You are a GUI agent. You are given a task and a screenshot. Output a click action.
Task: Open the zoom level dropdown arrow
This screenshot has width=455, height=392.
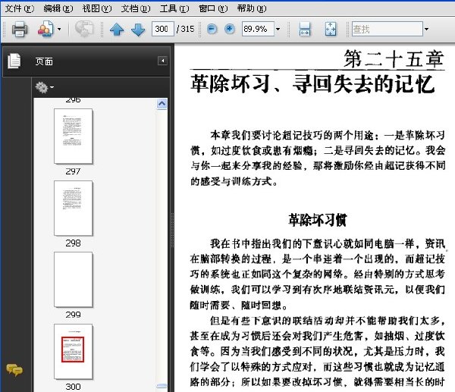[278, 29]
